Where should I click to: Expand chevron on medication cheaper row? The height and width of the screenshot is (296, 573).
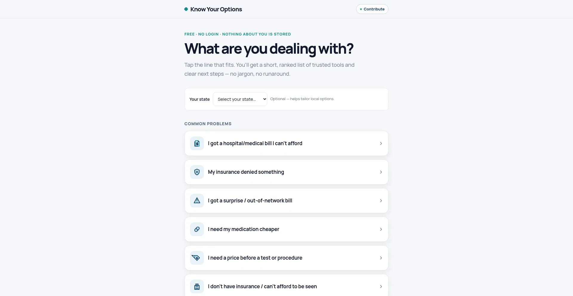[x=381, y=229]
